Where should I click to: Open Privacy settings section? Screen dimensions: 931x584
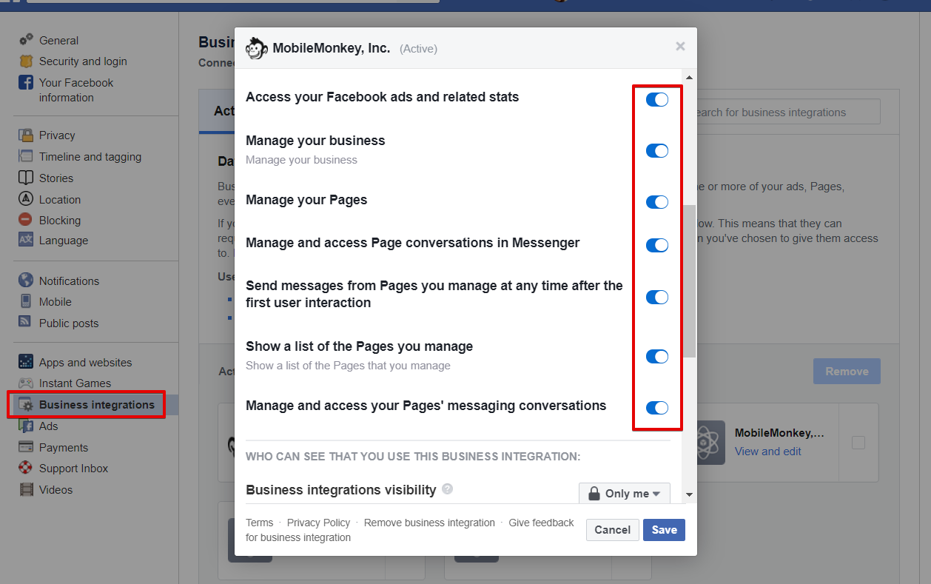tap(57, 135)
